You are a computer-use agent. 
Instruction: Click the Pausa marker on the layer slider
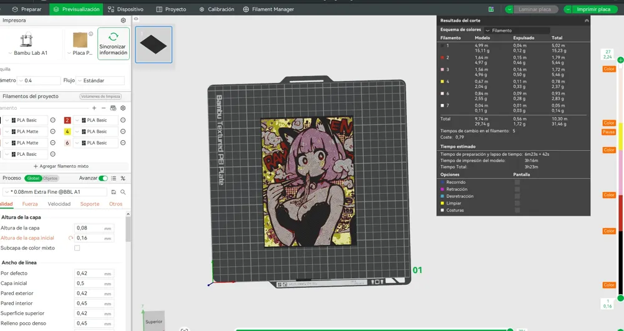[x=608, y=132]
